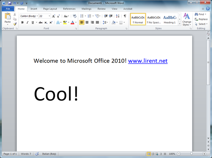Click the Clear Formatting icon
This screenshot has width=212, height=158.
75,16
